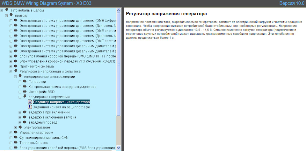Click the Регулятор напряжения генератора content heading
The image size is (306, 151).
pos(166,14)
